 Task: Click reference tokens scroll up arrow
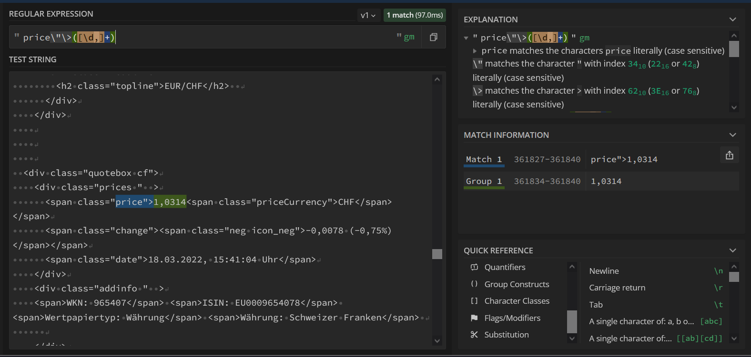734,267
